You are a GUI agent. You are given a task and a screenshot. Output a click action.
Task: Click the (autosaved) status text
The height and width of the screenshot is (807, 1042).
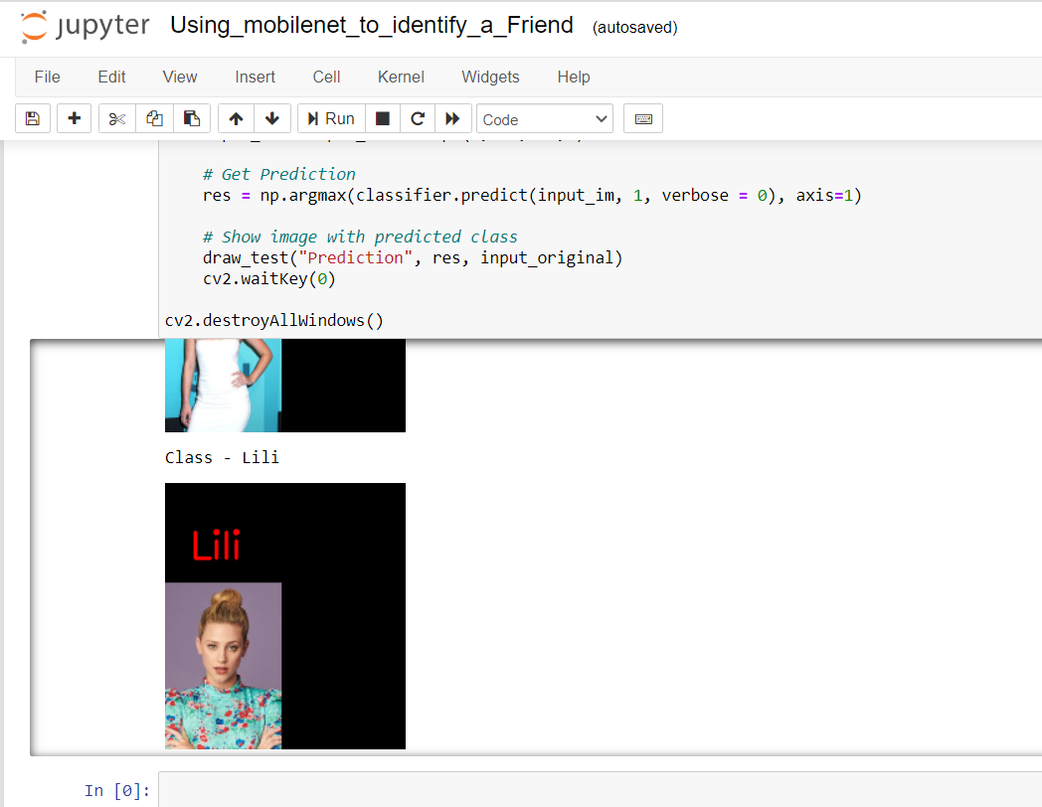[634, 27]
